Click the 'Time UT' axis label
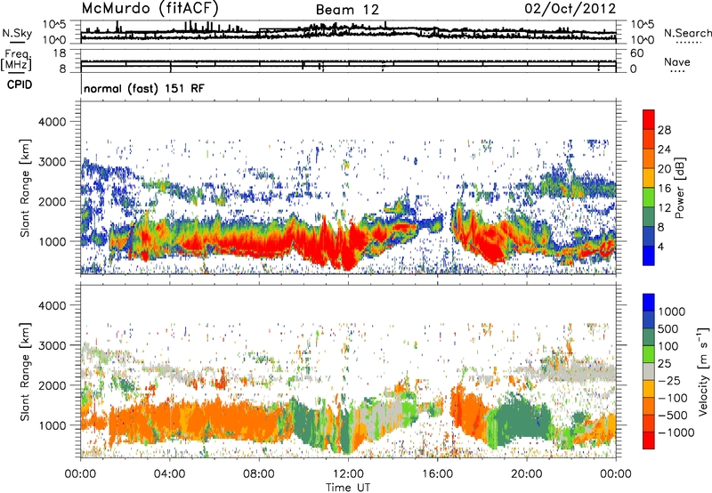The width and height of the screenshot is (712, 493). 348,488
